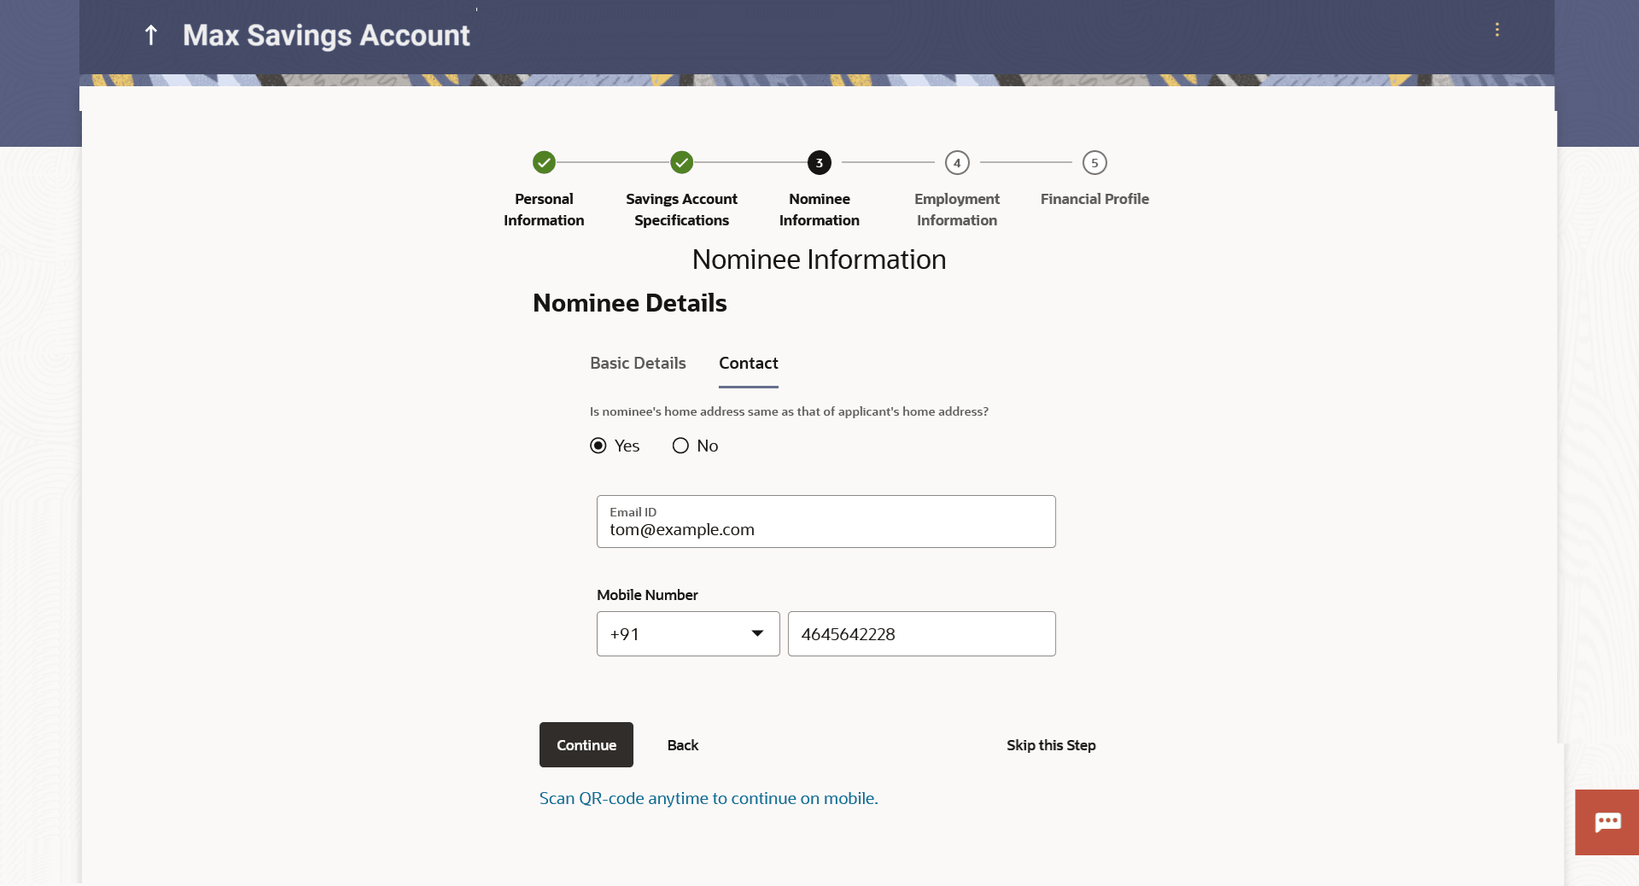
Task: Click the Personal Information green checkmark step
Action: [544, 162]
